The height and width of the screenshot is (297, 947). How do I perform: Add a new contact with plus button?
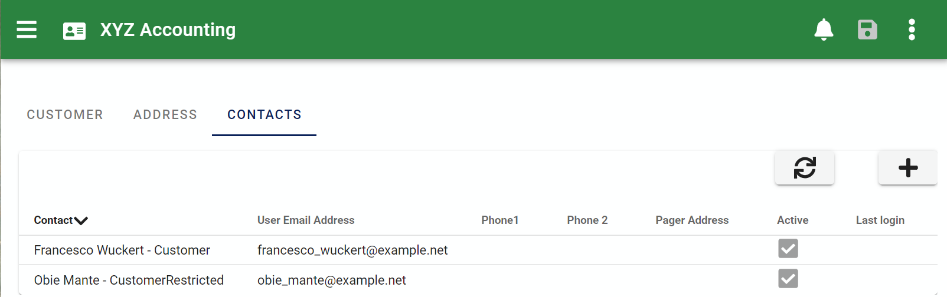(x=908, y=167)
